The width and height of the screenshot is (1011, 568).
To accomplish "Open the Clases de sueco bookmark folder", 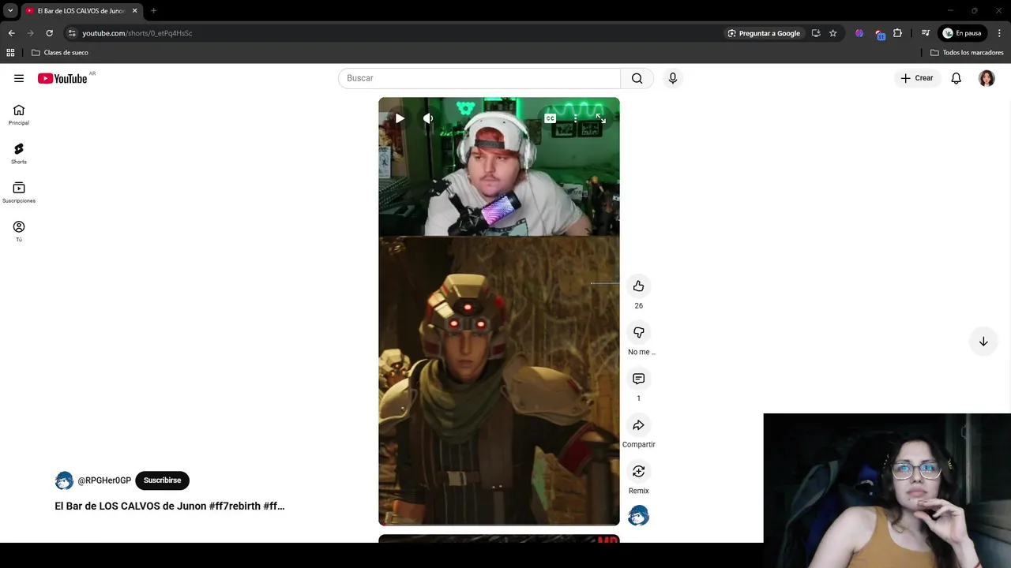I will 60,53.
